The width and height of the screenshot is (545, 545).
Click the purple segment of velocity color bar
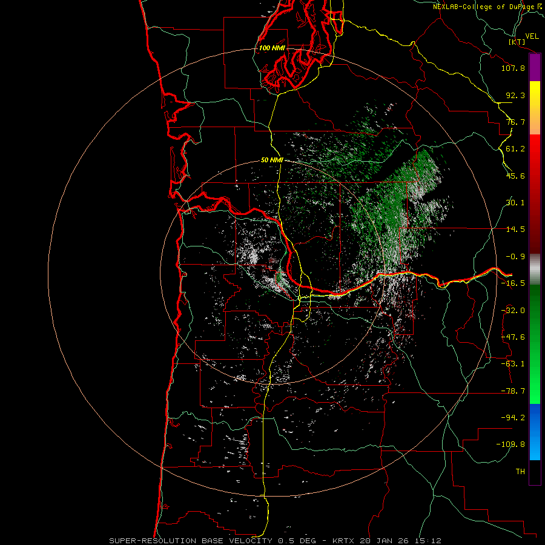tap(535, 68)
